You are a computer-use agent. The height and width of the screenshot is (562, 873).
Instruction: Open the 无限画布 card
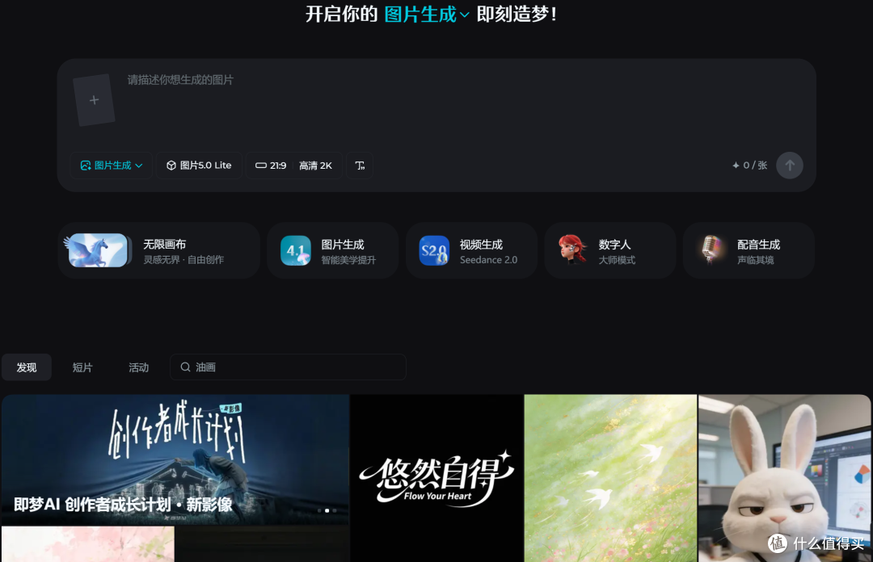tap(159, 251)
